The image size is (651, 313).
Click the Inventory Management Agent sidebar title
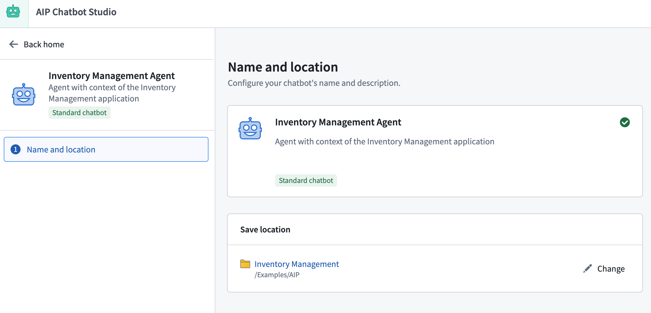(112, 76)
